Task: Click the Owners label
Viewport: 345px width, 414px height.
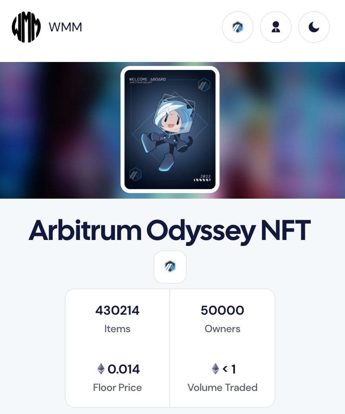Action: (x=223, y=329)
